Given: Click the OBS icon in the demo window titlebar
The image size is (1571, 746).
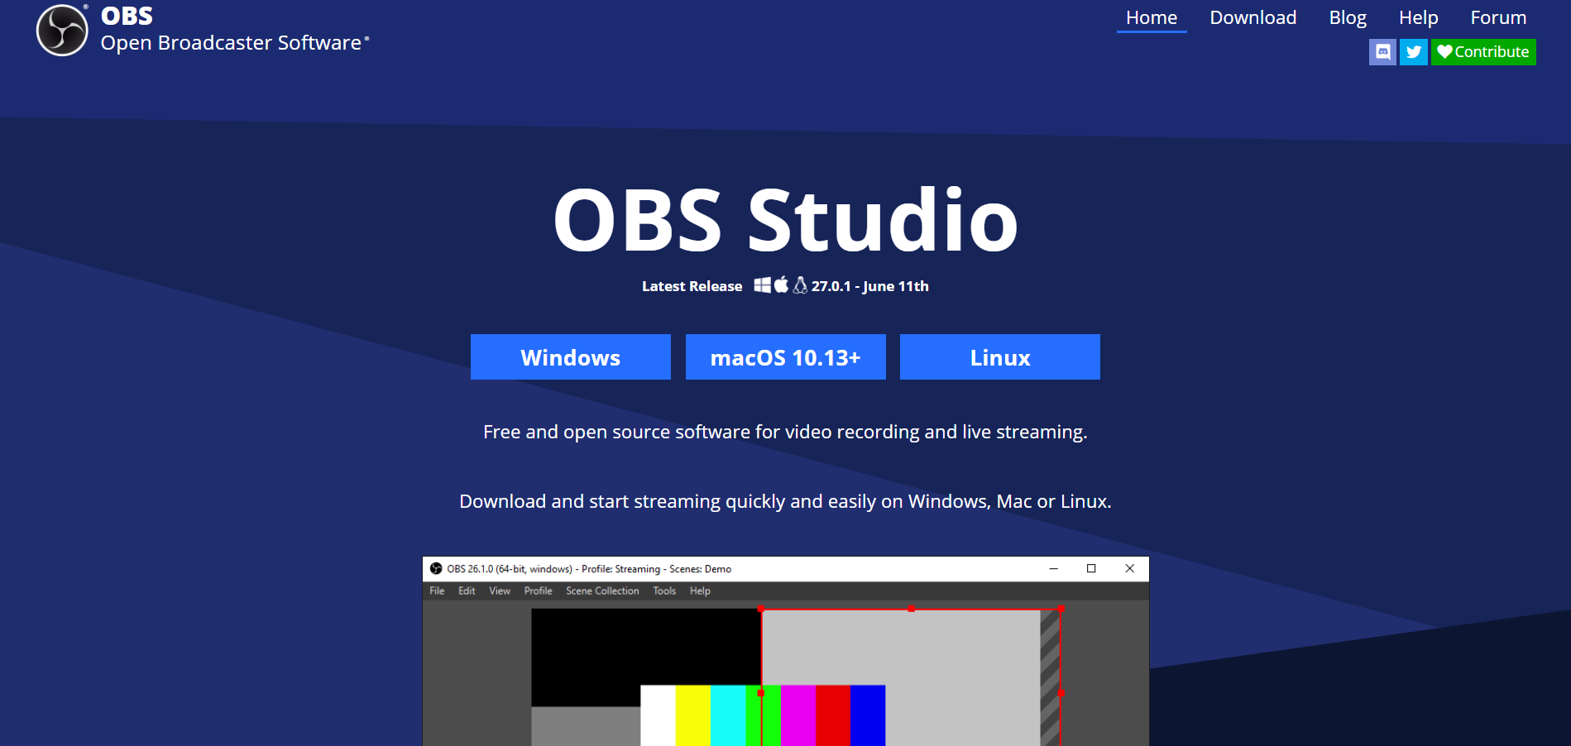Looking at the screenshot, I should [x=436, y=568].
